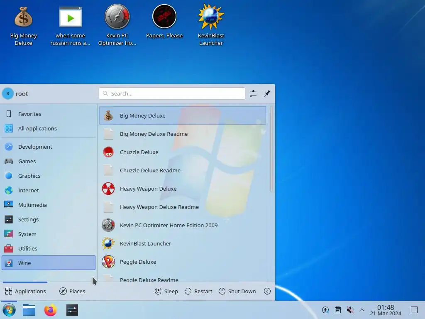
Task: Switch to the Places tab
Action: (x=72, y=291)
